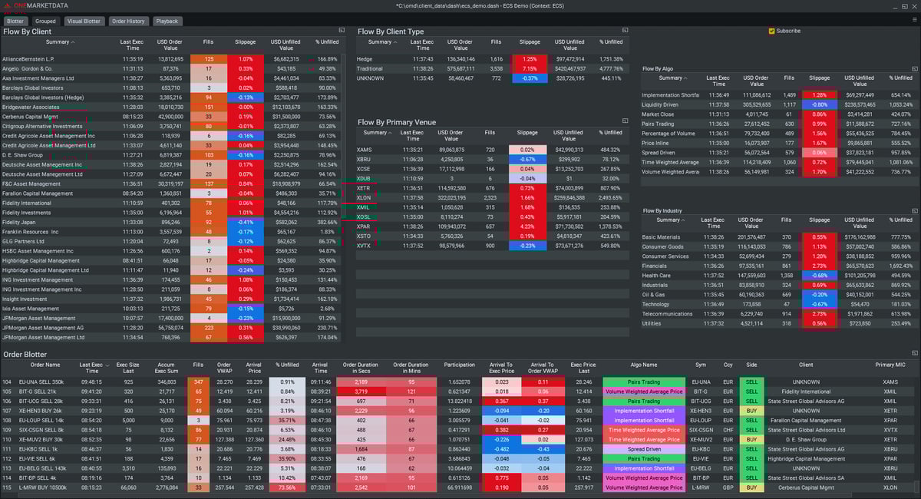
Task: Pop out the Flow By Algo panel
Action: (915, 68)
